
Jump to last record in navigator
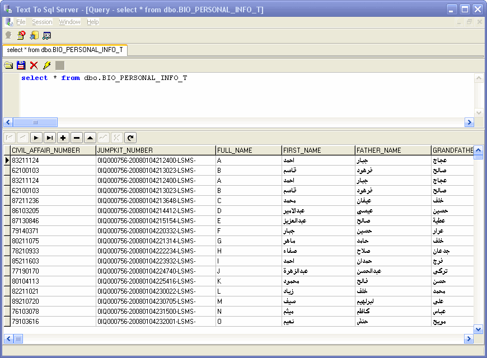(50, 138)
